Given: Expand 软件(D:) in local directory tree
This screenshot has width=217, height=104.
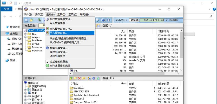Looking at the screenshot, I should [25, 100].
